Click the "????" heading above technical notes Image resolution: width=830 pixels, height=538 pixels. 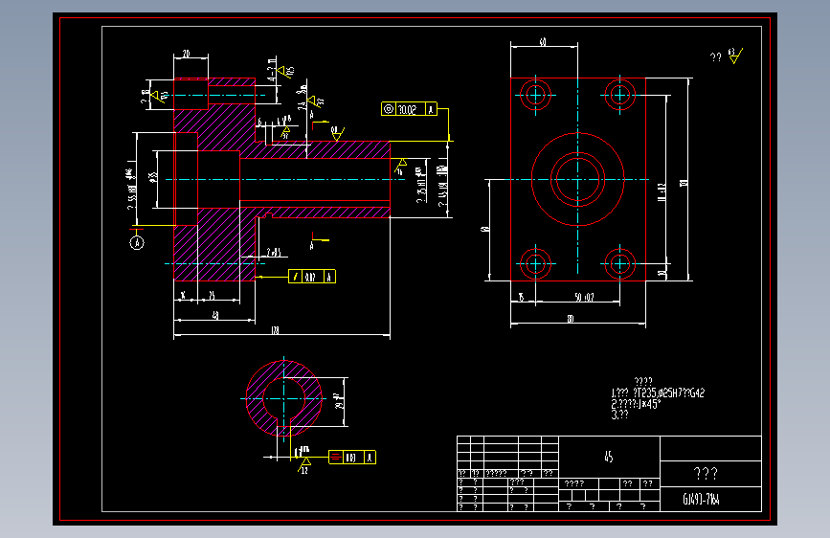pyautogui.click(x=643, y=381)
